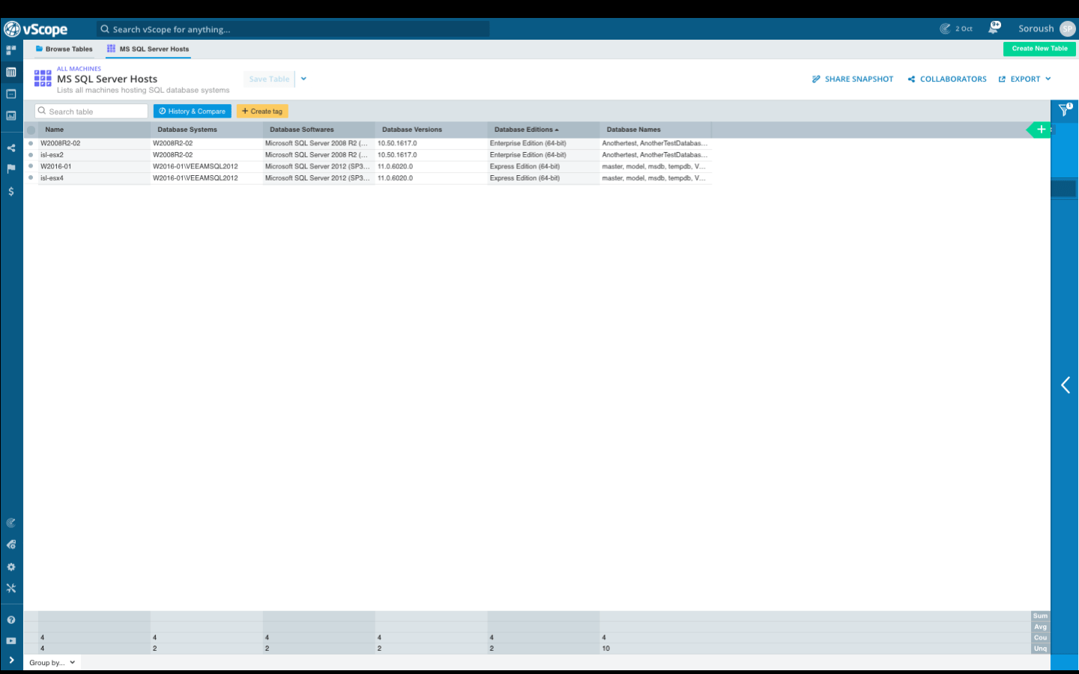Click the magnifier icon in top vScope search
Viewport: 1079px width, 674px height.
105,29
